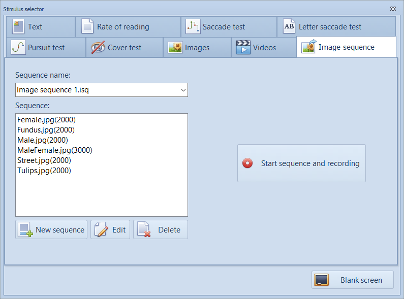The width and height of the screenshot is (404, 299).
Task: Select the Image sequence tab
Action: pyautogui.click(x=346, y=47)
